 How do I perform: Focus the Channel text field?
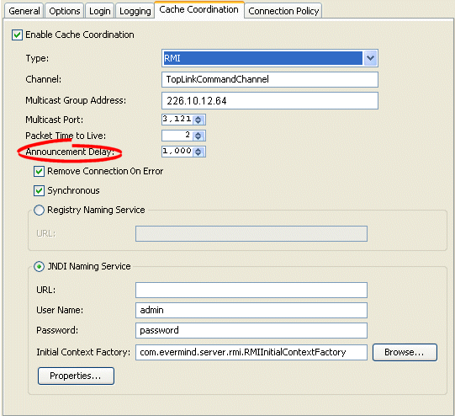[270, 80]
